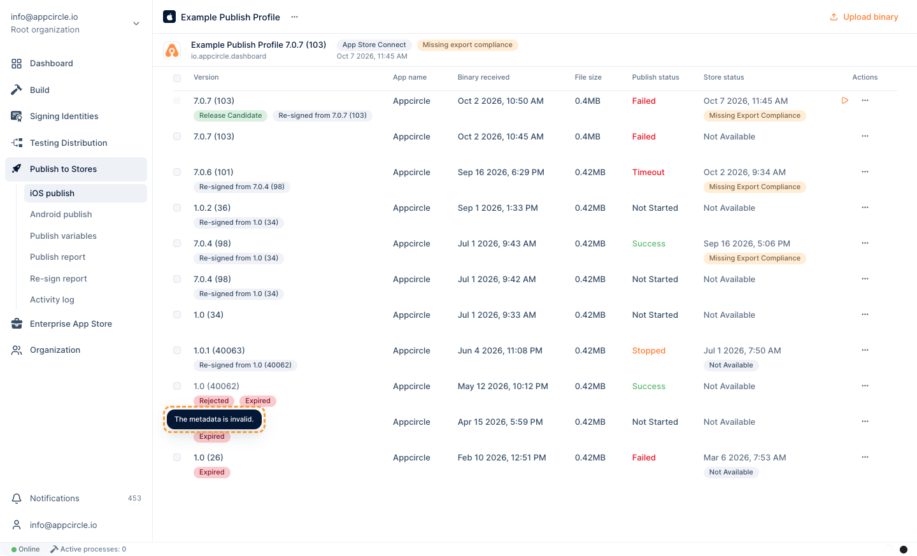
Task: Click the Enterprise App Store briefcase icon
Action: point(17,324)
